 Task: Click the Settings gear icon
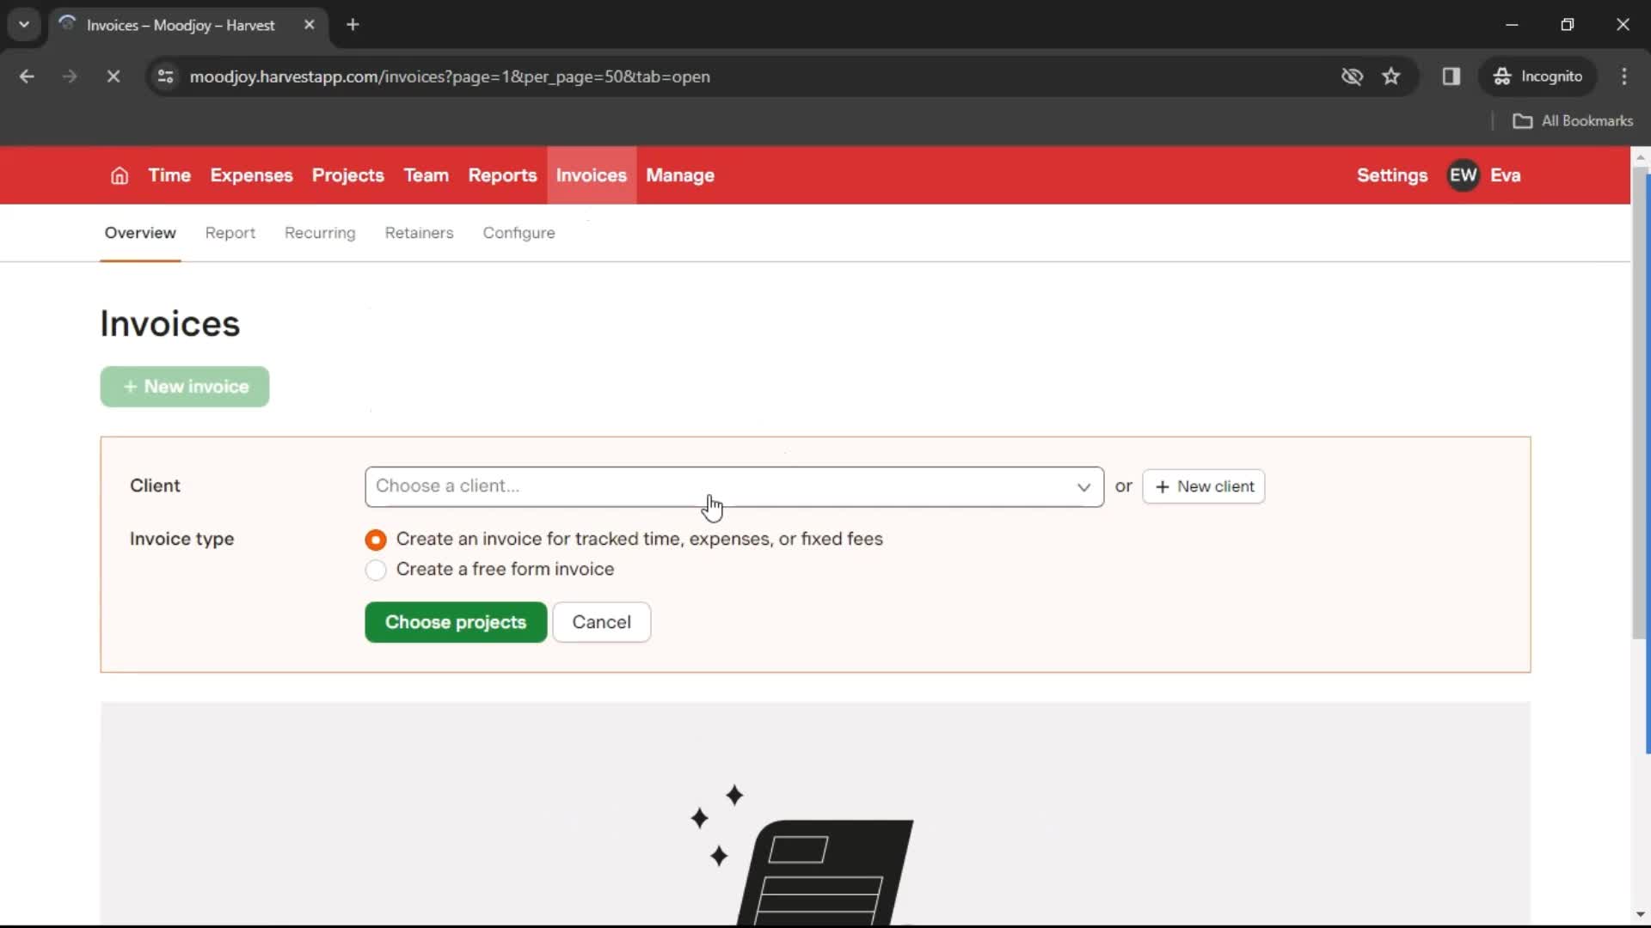point(1391,174)
